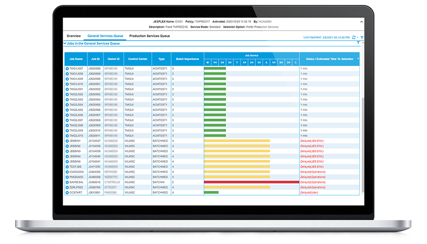Click the blue row icon for job TMG1J007
The image size is (427, 244).
67,69
